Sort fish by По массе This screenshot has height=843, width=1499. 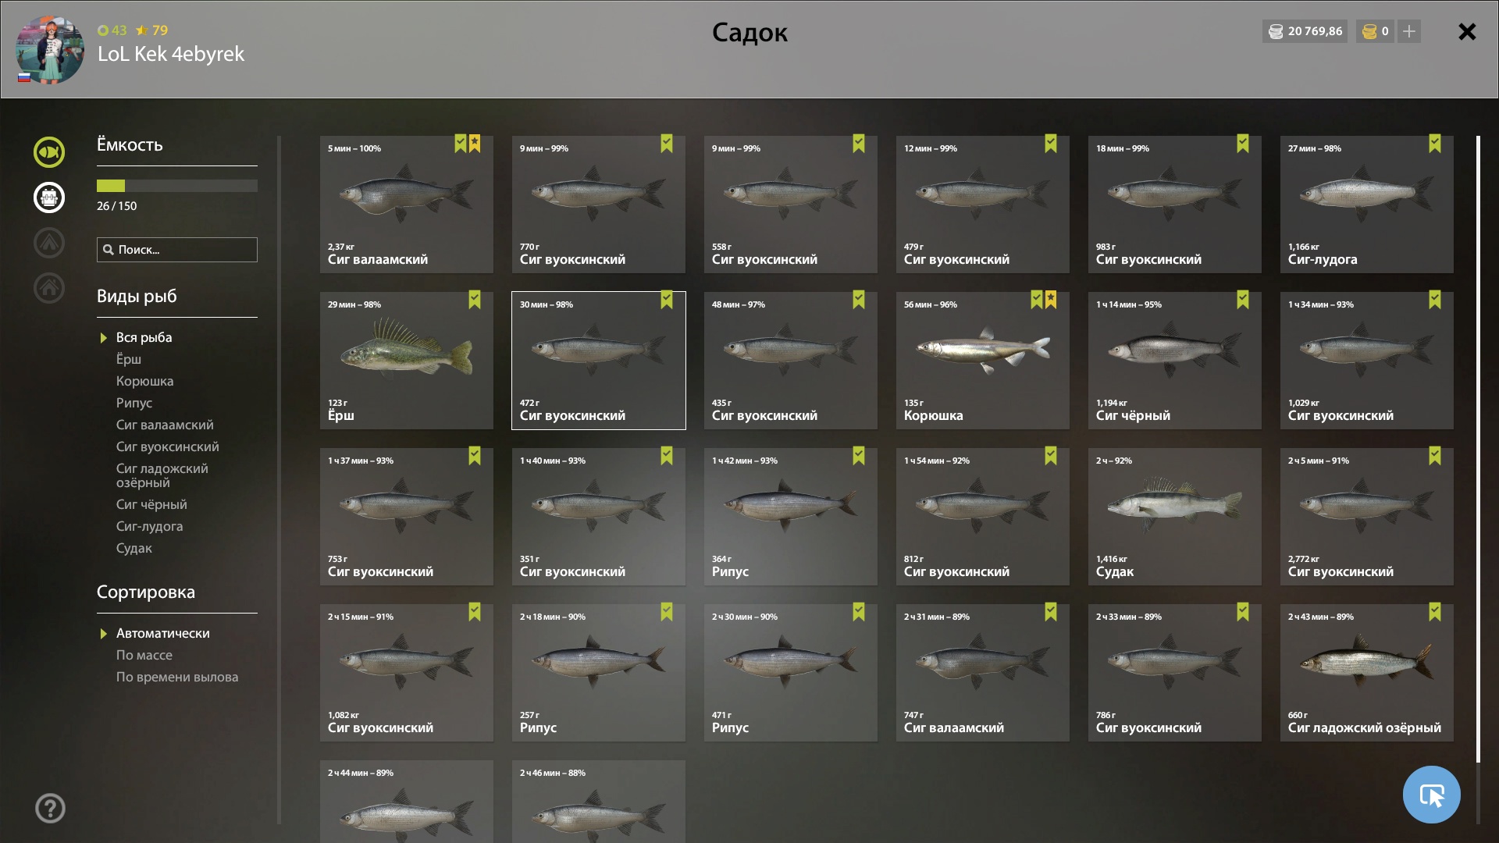pyautogui.click(x=144, y=655)
